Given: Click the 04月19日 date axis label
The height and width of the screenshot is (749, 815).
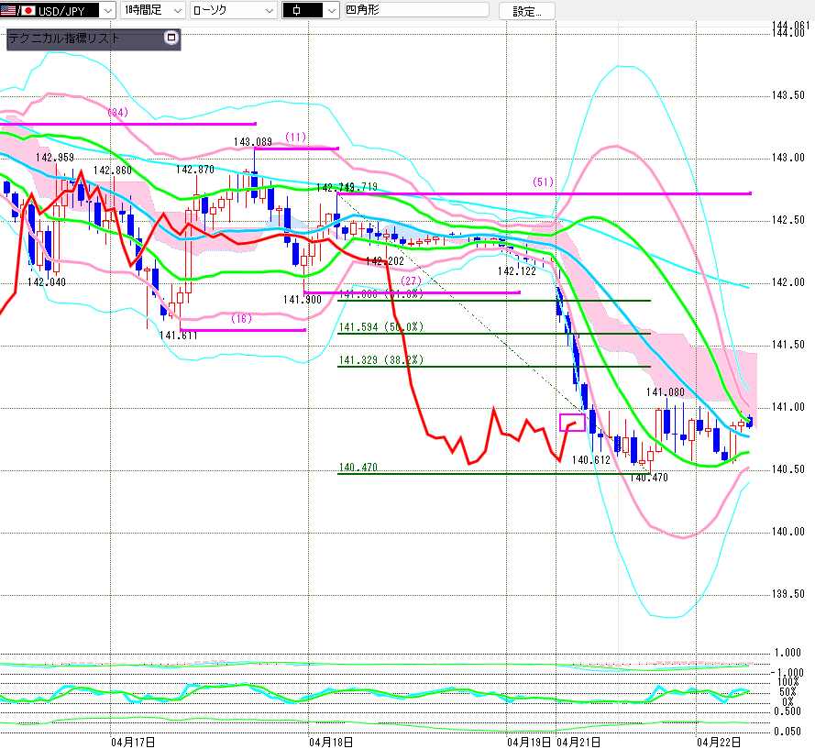Looking at the screenshot, I should (529, 743).
